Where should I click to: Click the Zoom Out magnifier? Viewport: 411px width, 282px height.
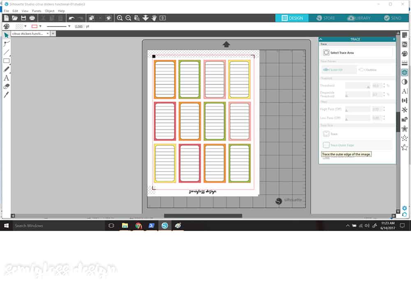point(128,18)
